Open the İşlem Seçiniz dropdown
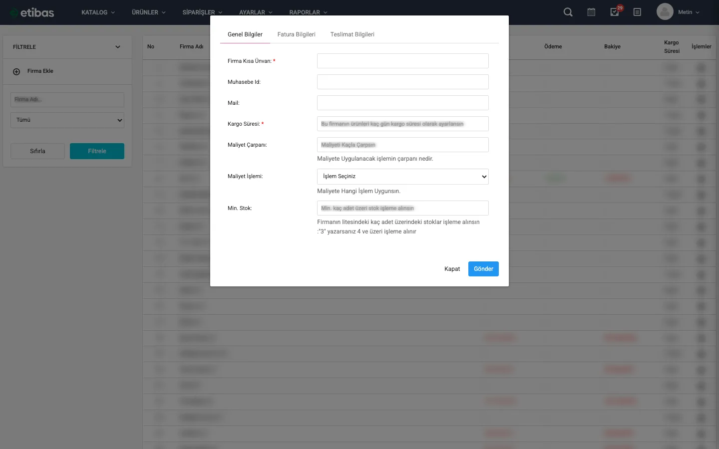This screenshot has width=719, height=449. (402, 176)
